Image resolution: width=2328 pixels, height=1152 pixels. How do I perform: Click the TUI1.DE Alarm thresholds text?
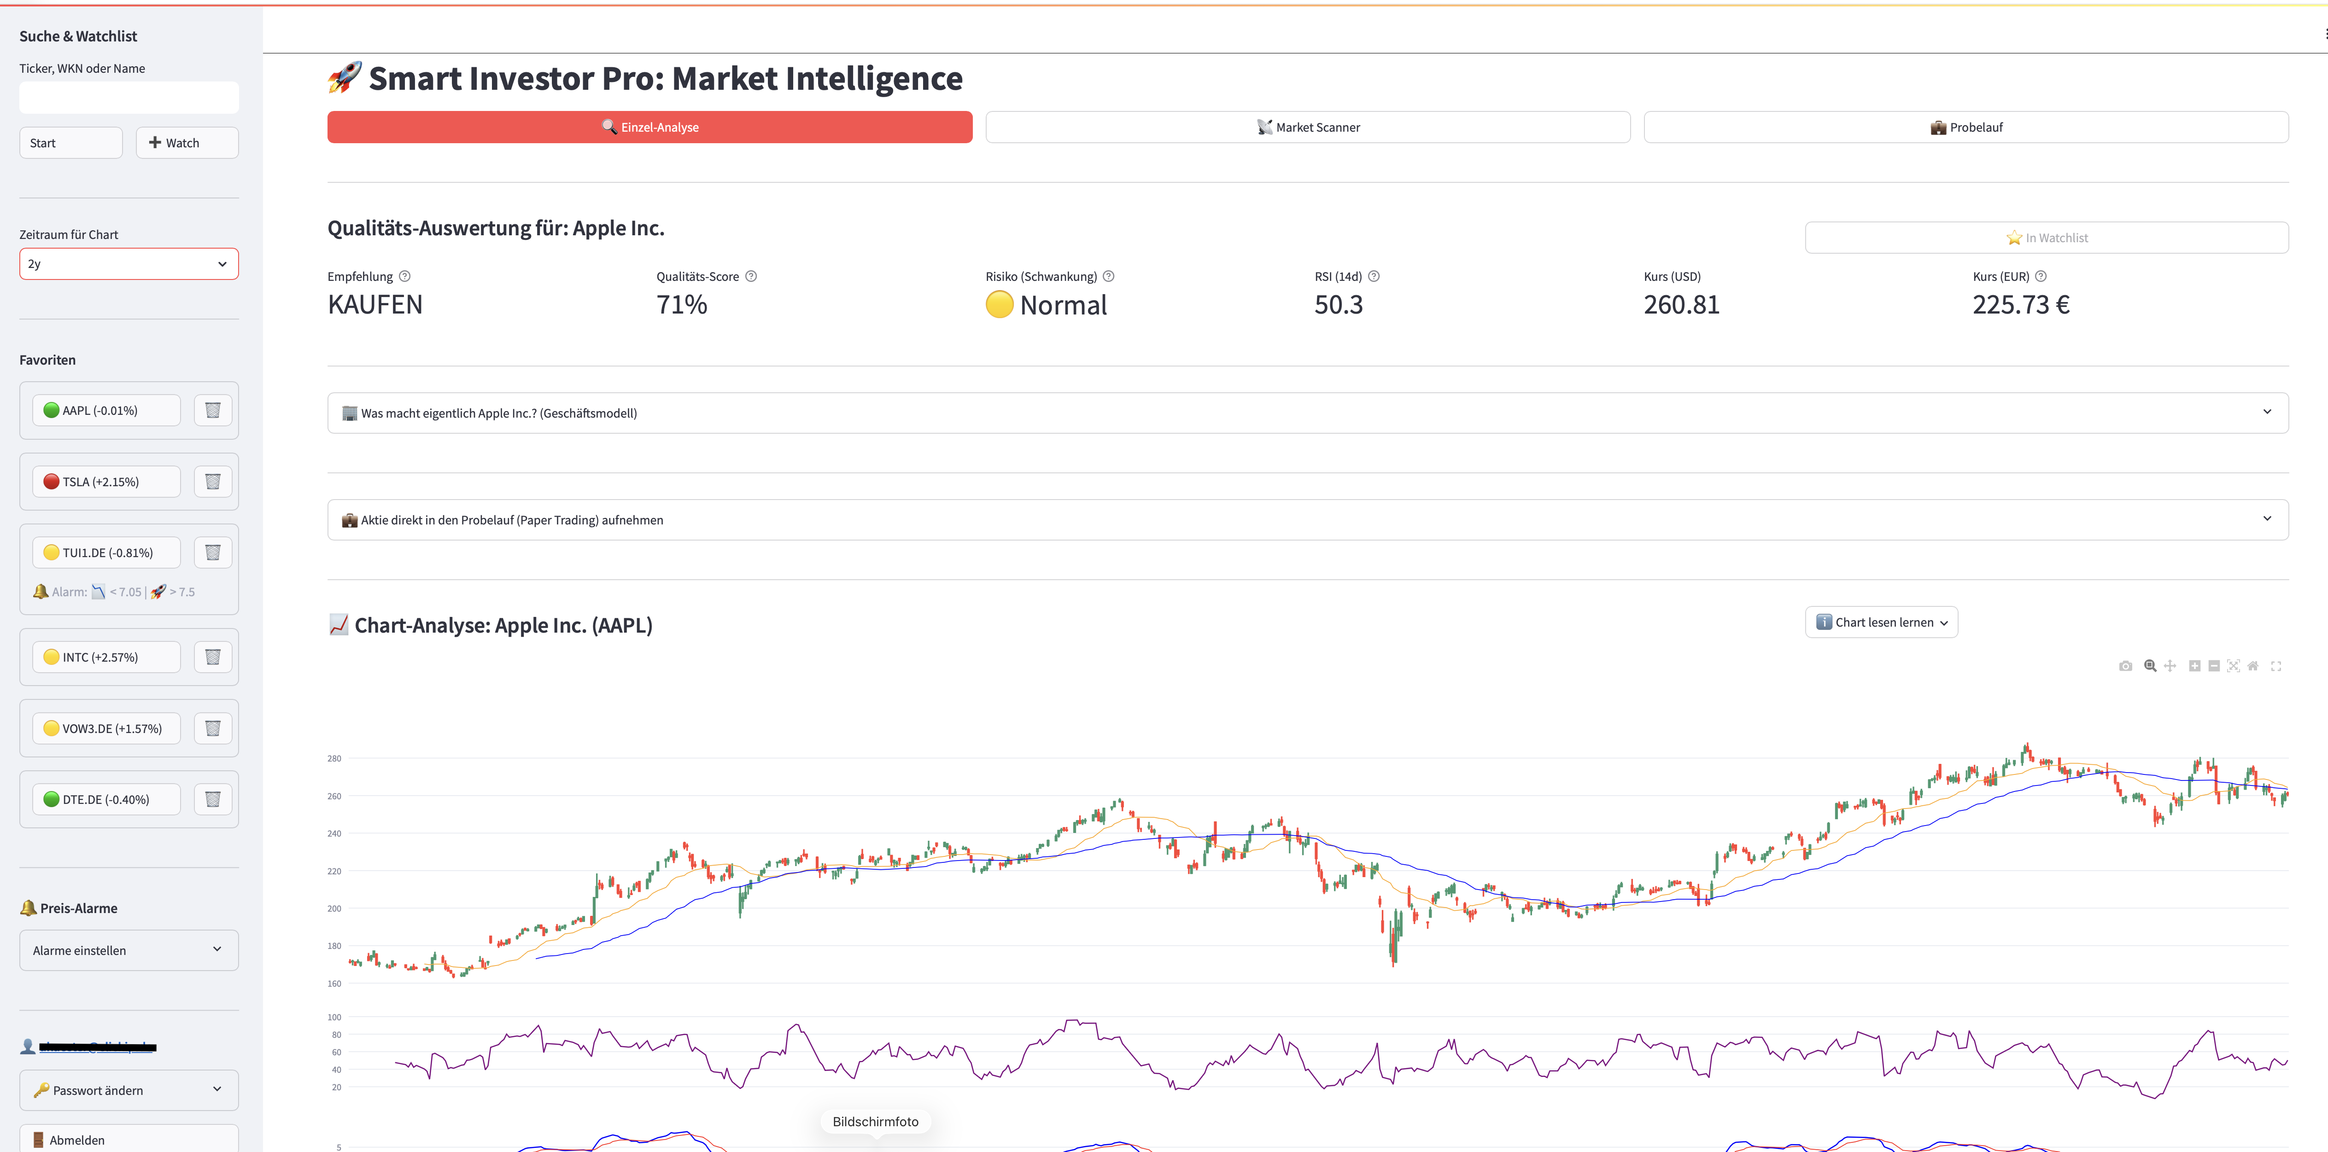point(114,592)
